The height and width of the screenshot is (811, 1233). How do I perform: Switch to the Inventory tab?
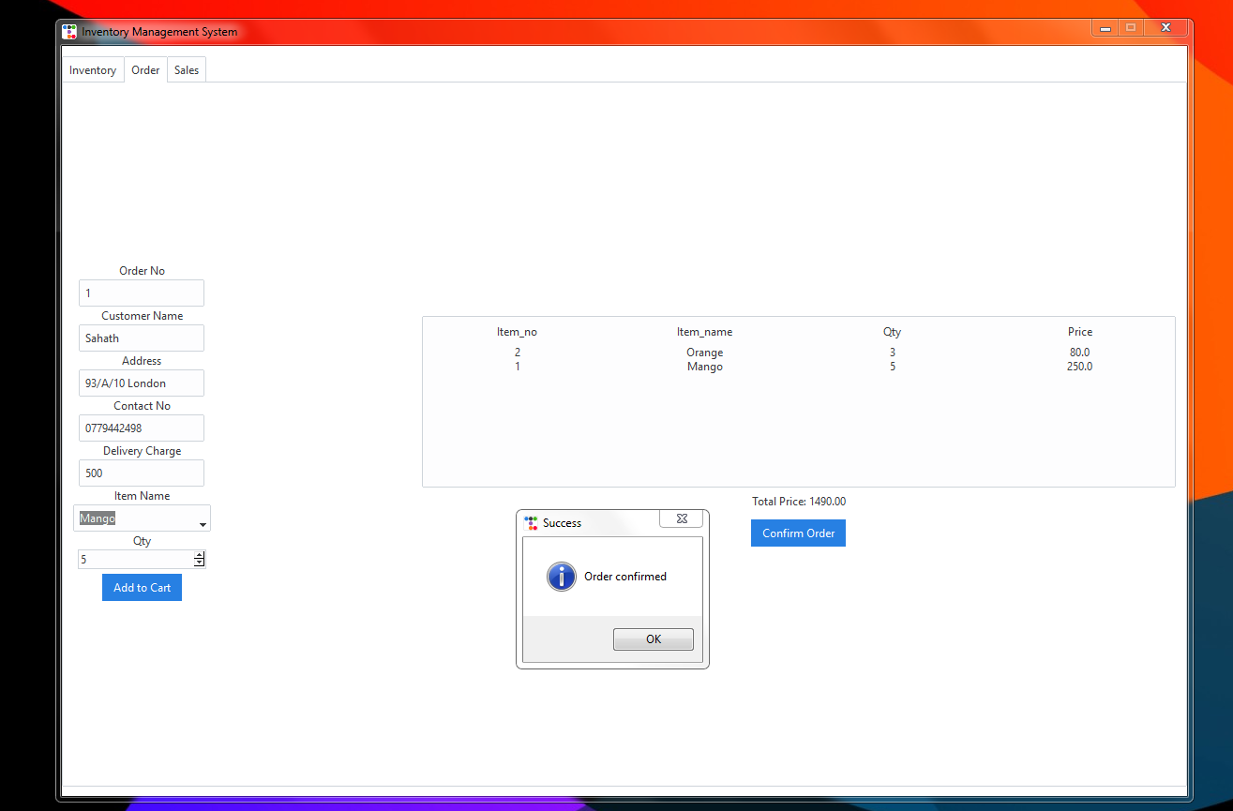[x=93, y=70]
